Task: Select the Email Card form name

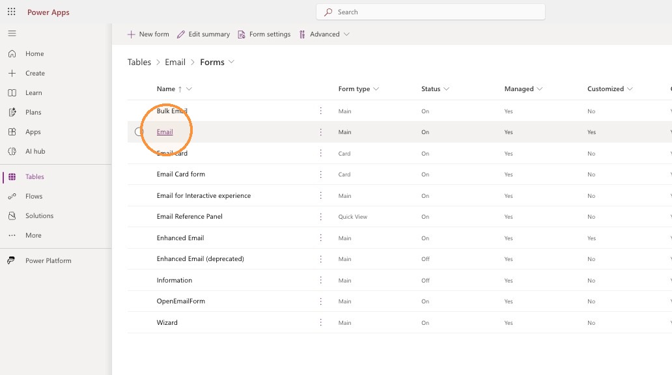Action: tap(181, 174)
